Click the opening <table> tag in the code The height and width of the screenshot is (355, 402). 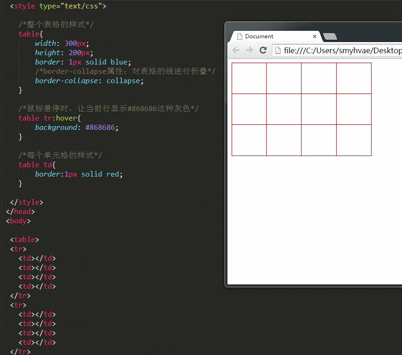(x=24, y=240)
